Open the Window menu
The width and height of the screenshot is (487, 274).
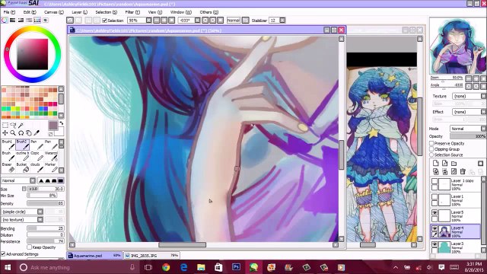pyautogui.click(x=181, y=12)
